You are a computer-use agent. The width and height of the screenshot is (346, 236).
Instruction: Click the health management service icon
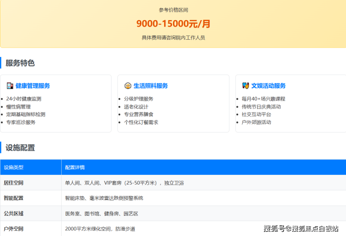pos(10,86)
